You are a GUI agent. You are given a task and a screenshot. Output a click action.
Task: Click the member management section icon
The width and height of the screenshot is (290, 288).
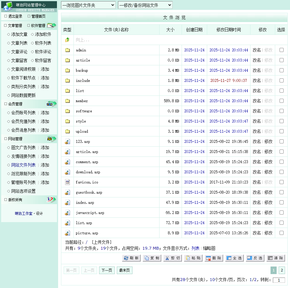coord(51,104)
